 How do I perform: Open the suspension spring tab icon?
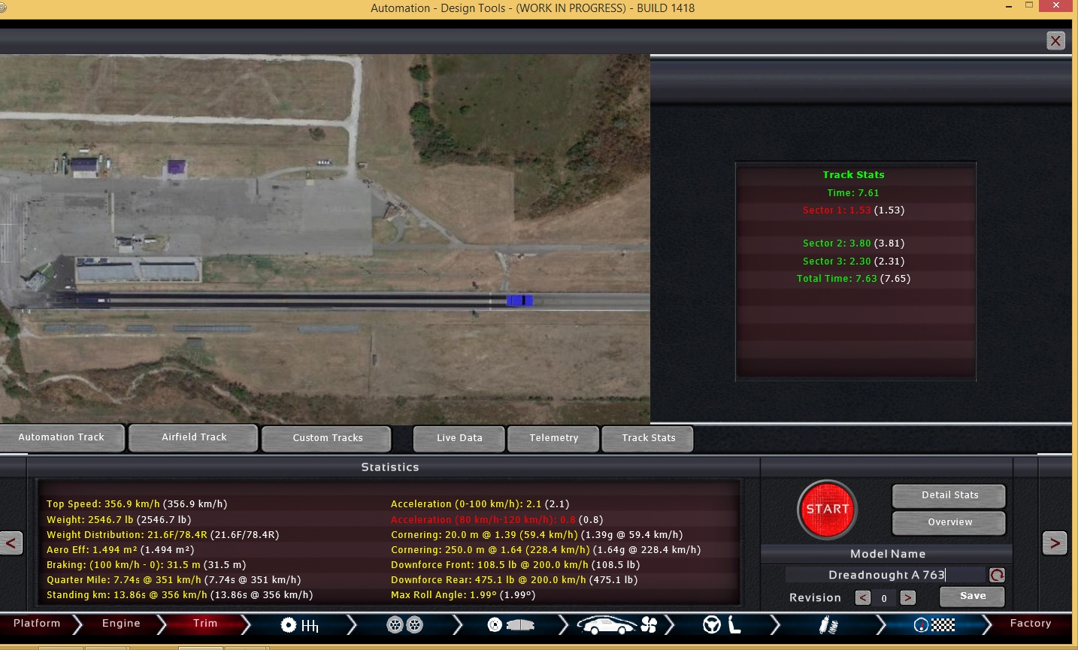[x=828, y=625]
